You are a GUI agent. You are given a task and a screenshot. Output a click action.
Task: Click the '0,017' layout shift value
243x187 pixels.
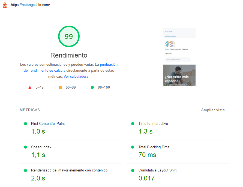pos(147,178)
